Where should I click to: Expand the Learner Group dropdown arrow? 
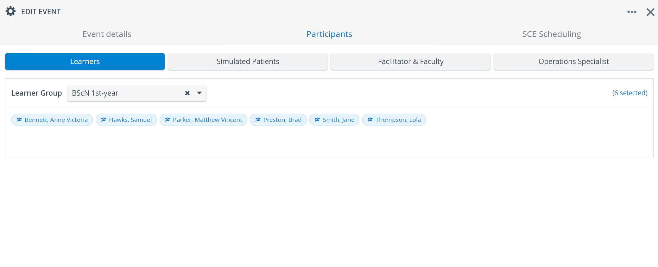pyautogui.click(x=199, y=93)
